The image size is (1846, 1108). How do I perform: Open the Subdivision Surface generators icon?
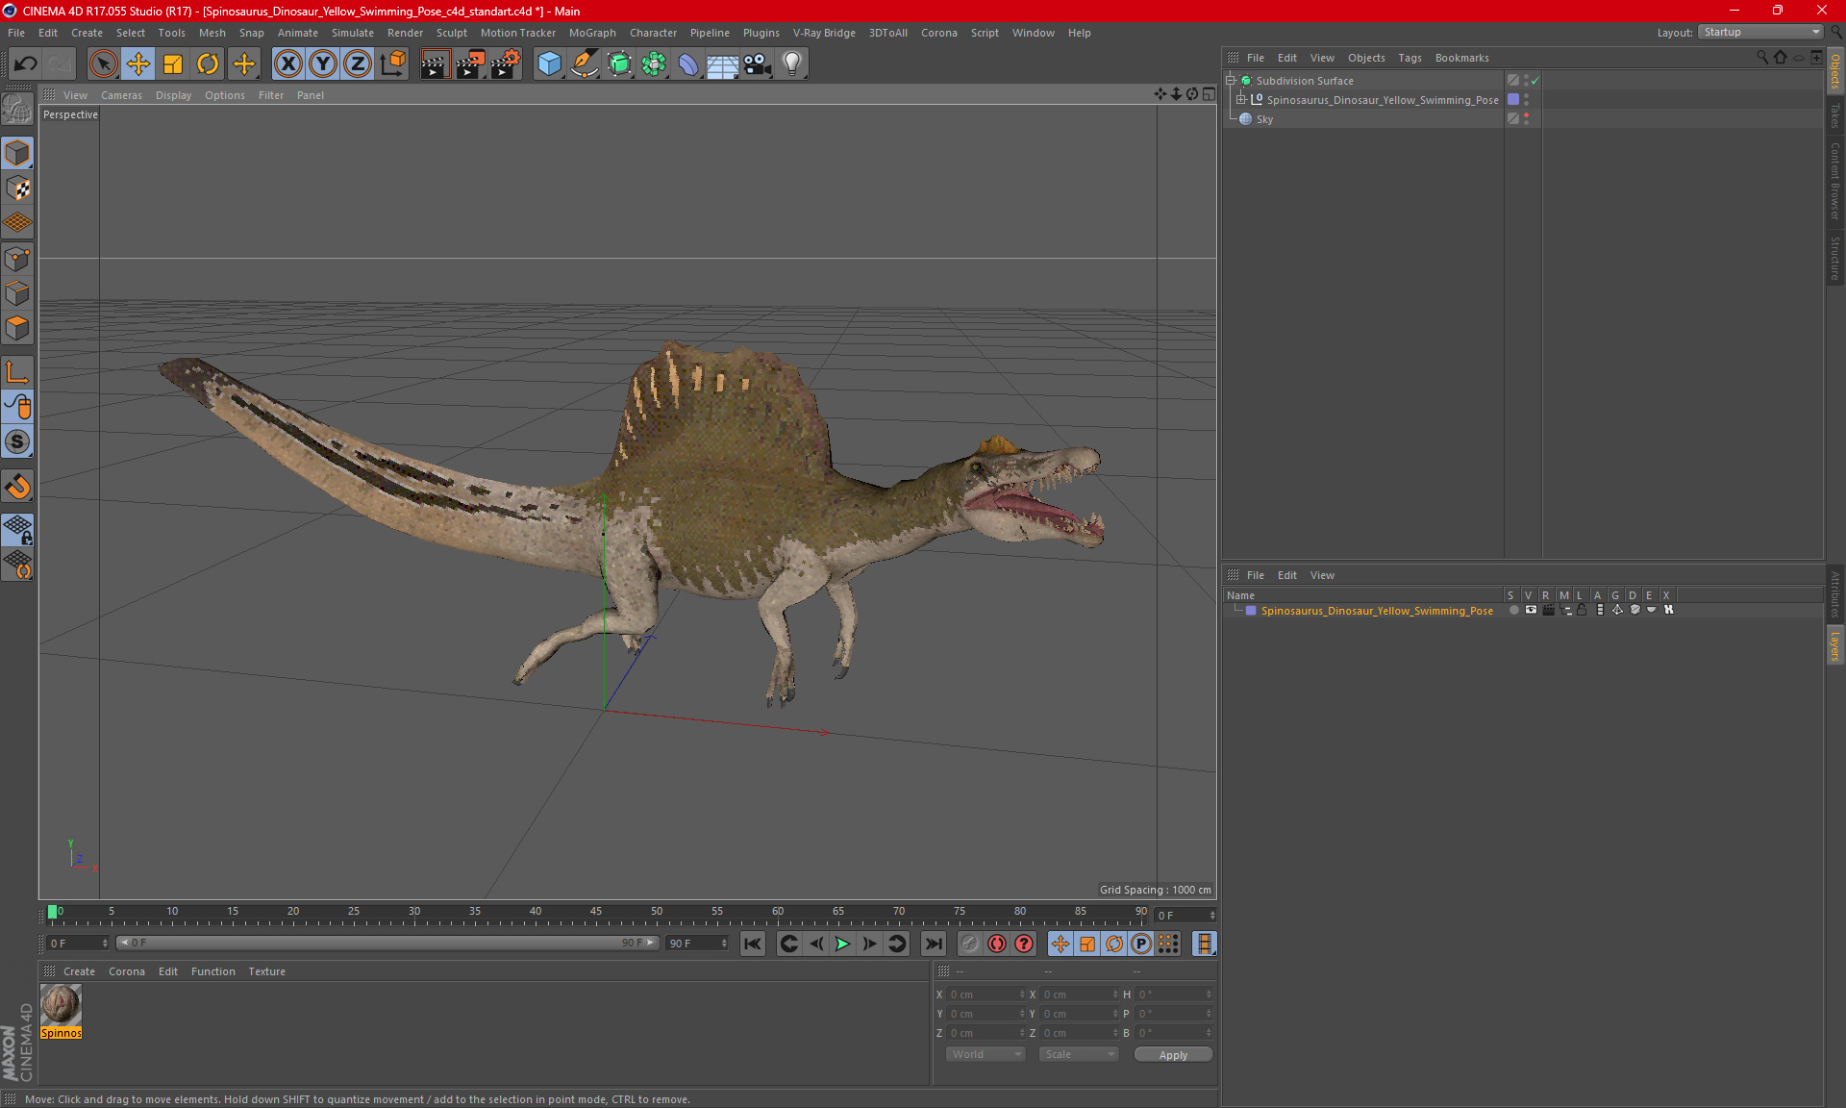click(x=619, y=63)
